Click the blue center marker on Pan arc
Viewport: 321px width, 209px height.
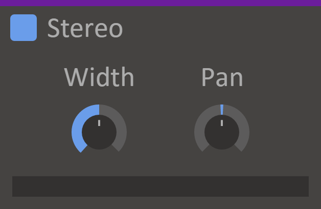tap(222, 109)
